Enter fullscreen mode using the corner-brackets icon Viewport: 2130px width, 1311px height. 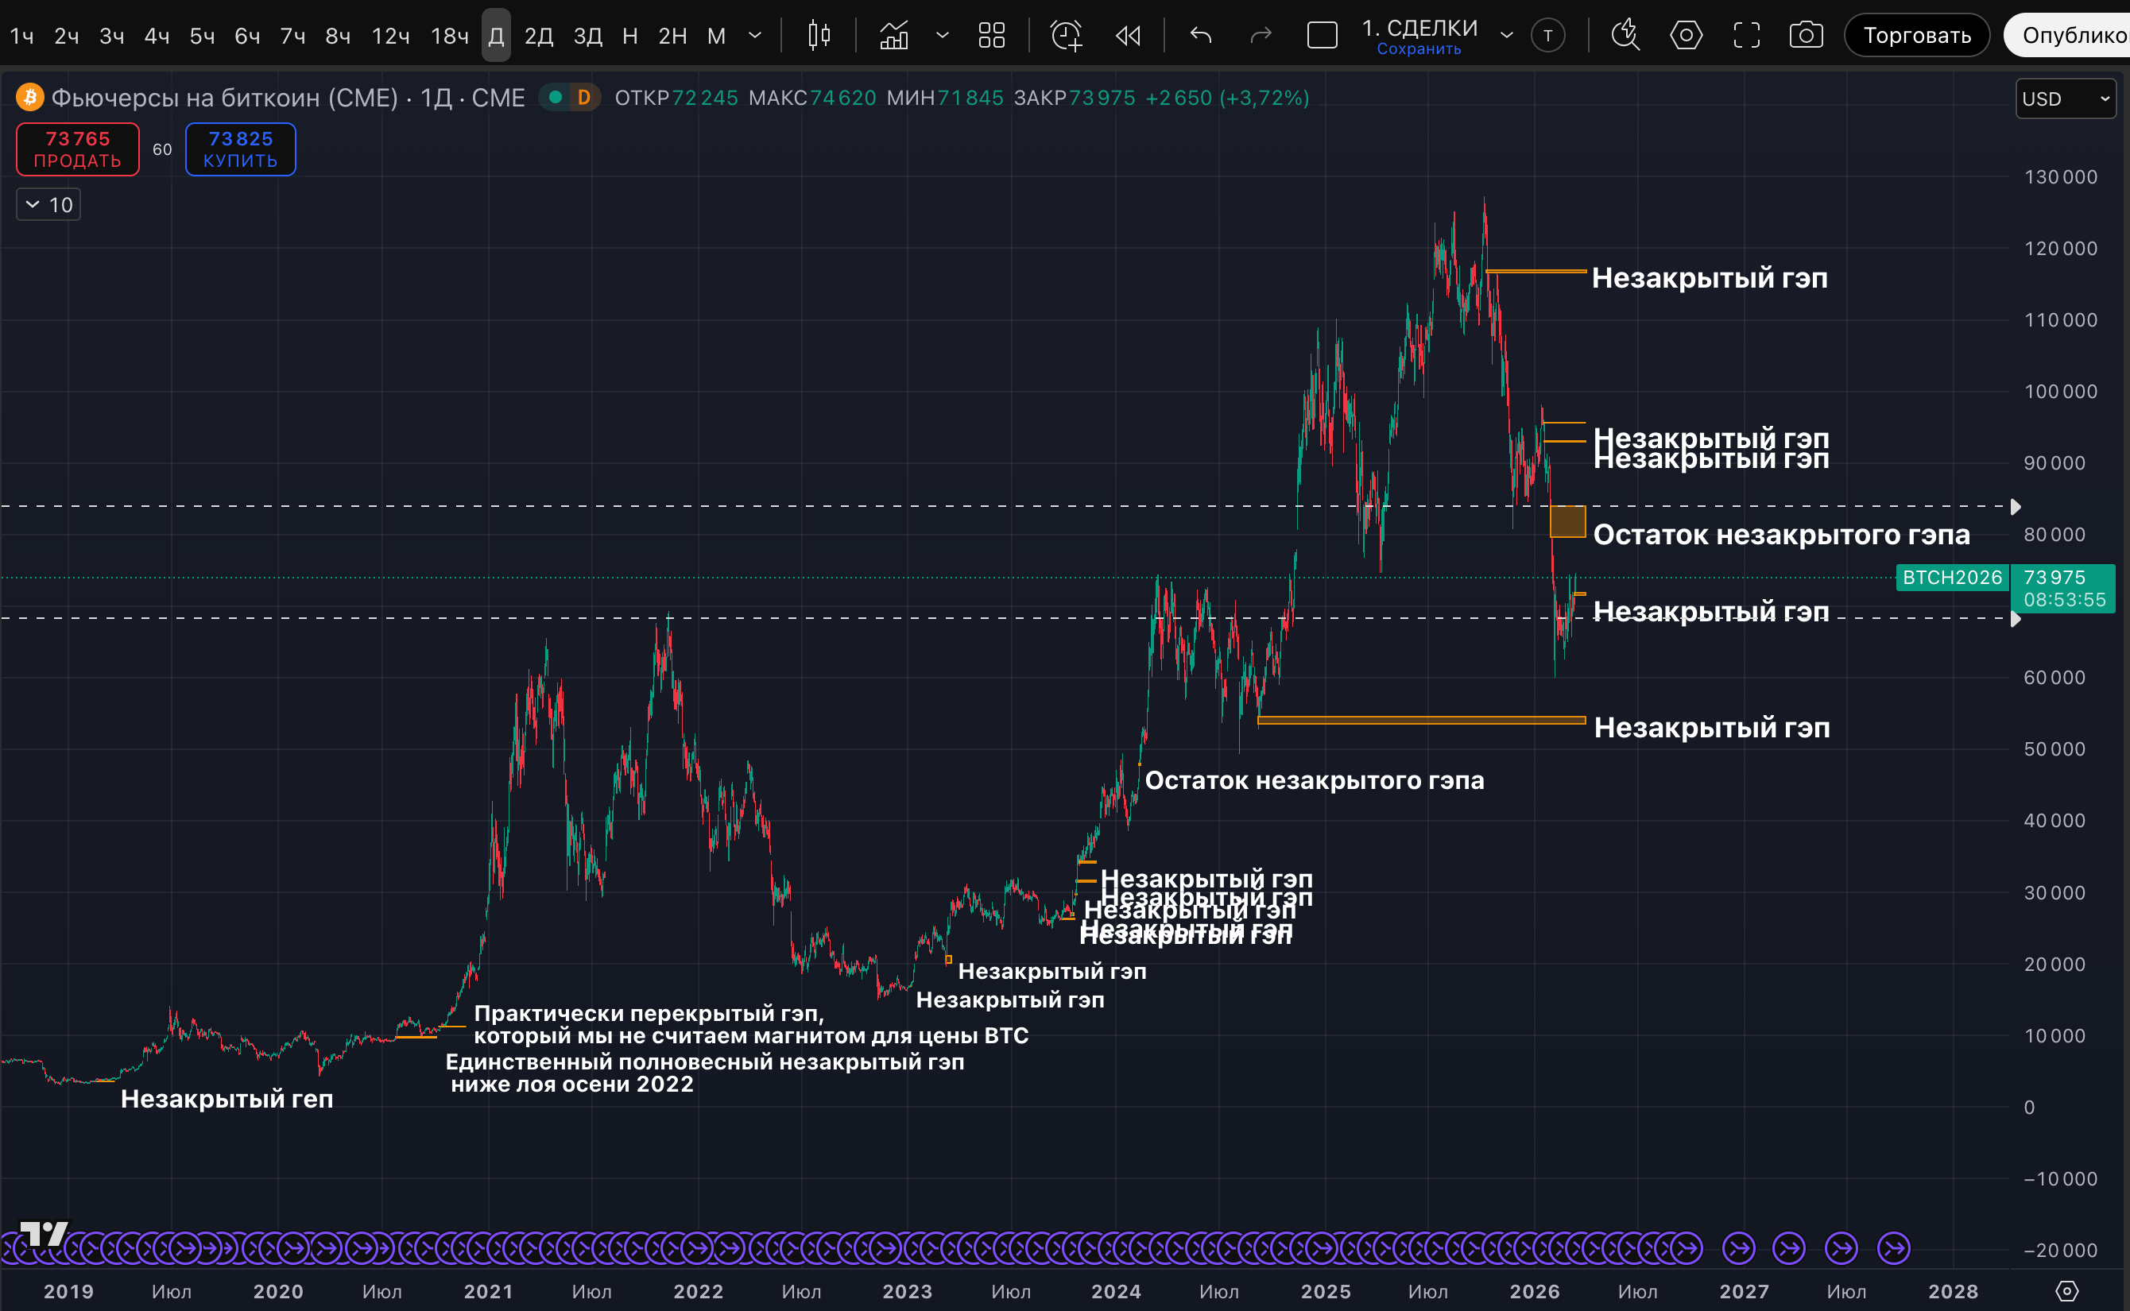(1746, 36)
